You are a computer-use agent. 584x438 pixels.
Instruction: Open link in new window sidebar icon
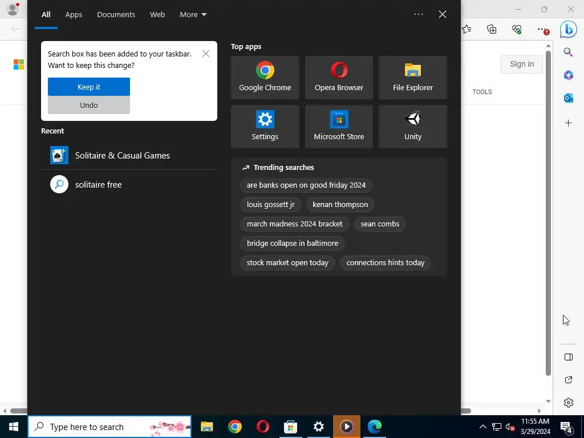pyautogui.click(x=569, y=379)
